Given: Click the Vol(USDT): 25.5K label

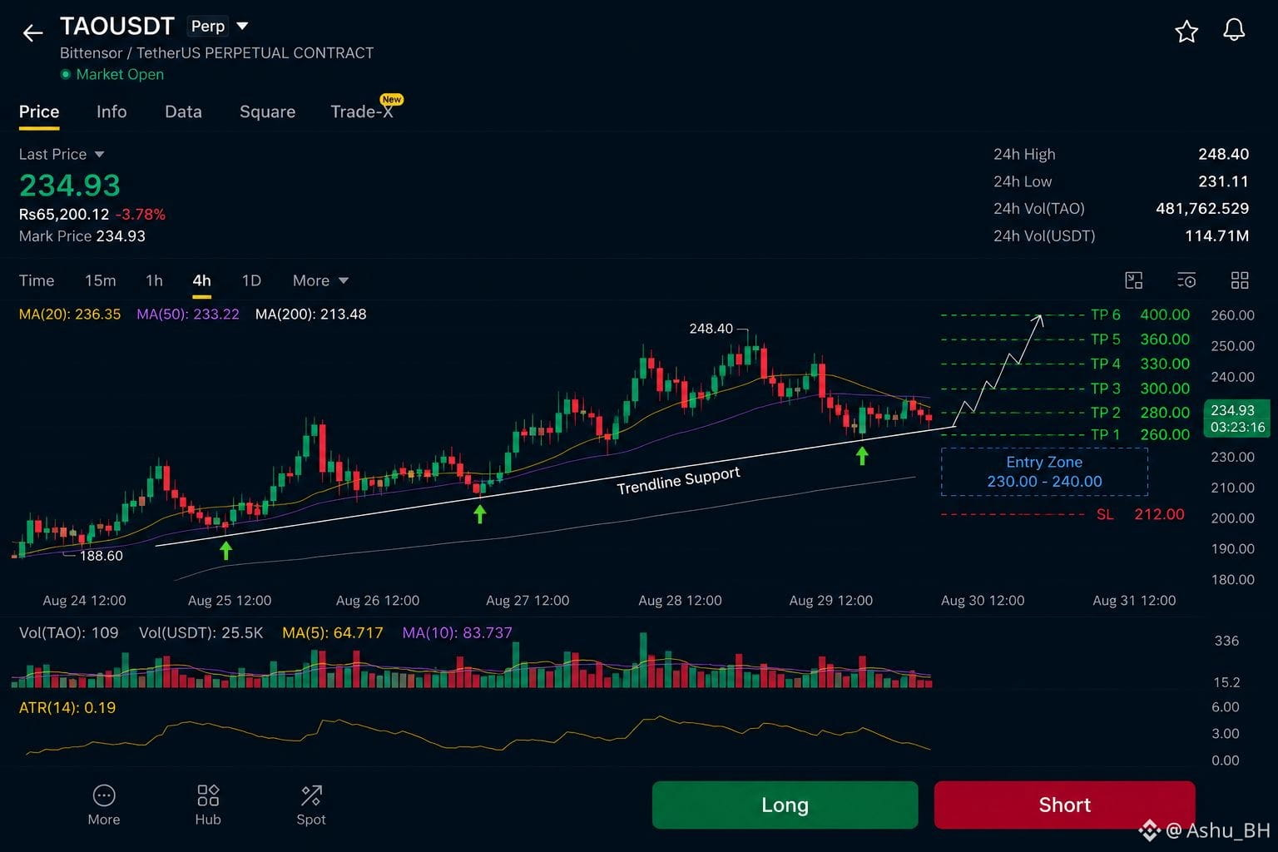Looking at the screenshot, I should (201, 633).
